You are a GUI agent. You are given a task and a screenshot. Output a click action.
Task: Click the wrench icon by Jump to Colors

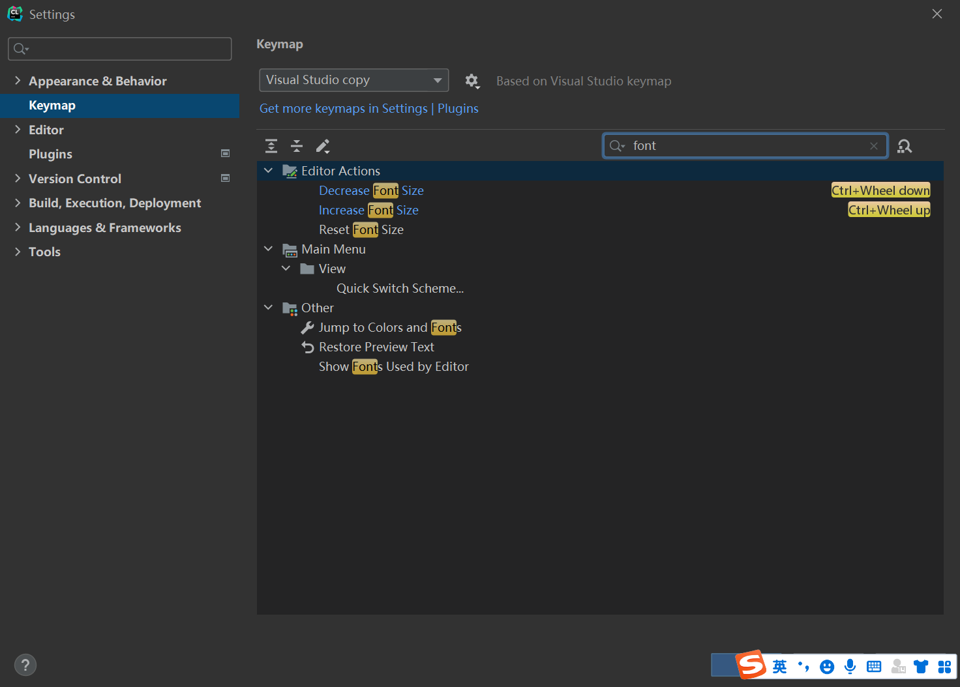307,327
